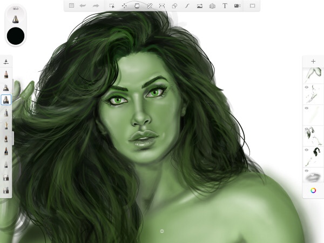
Task: Open the Brush Library at palette top
Action: (x=6, y=62)
